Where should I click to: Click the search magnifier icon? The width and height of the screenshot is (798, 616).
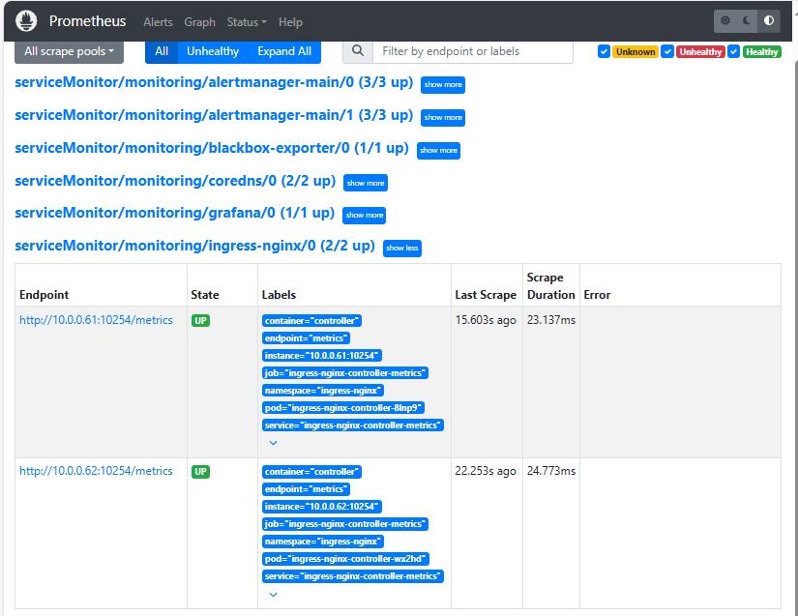point(358,51)
